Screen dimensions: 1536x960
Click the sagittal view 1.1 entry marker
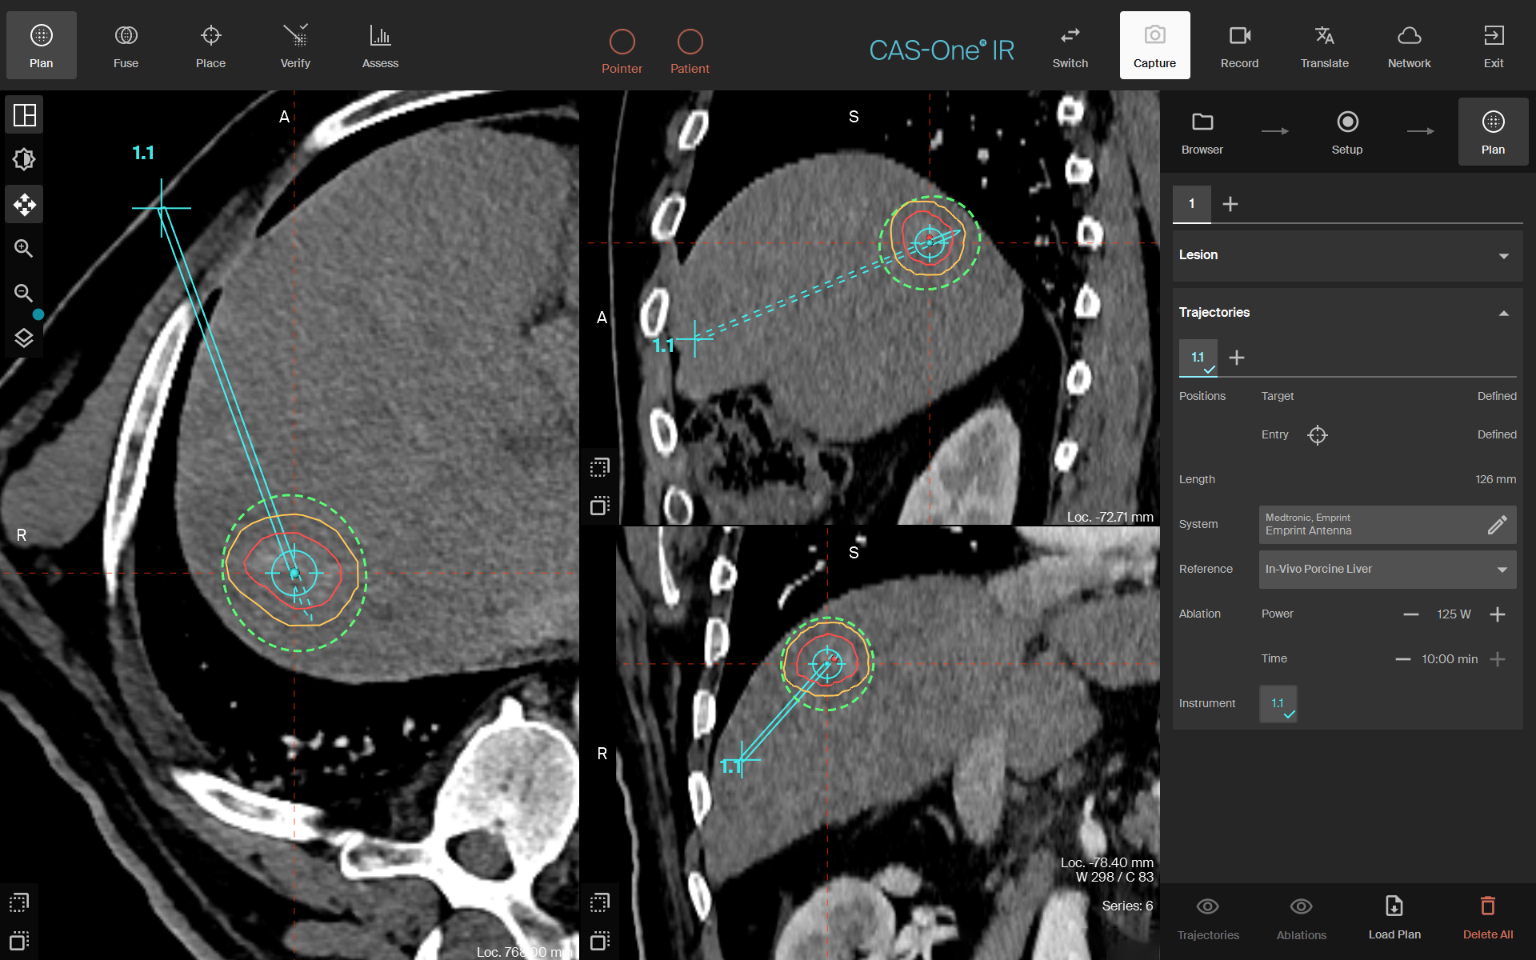coord(694,338)
